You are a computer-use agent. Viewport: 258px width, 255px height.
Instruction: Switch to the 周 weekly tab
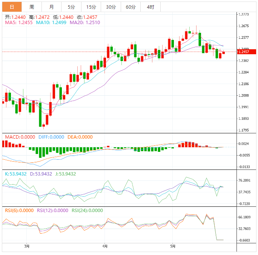32,7
